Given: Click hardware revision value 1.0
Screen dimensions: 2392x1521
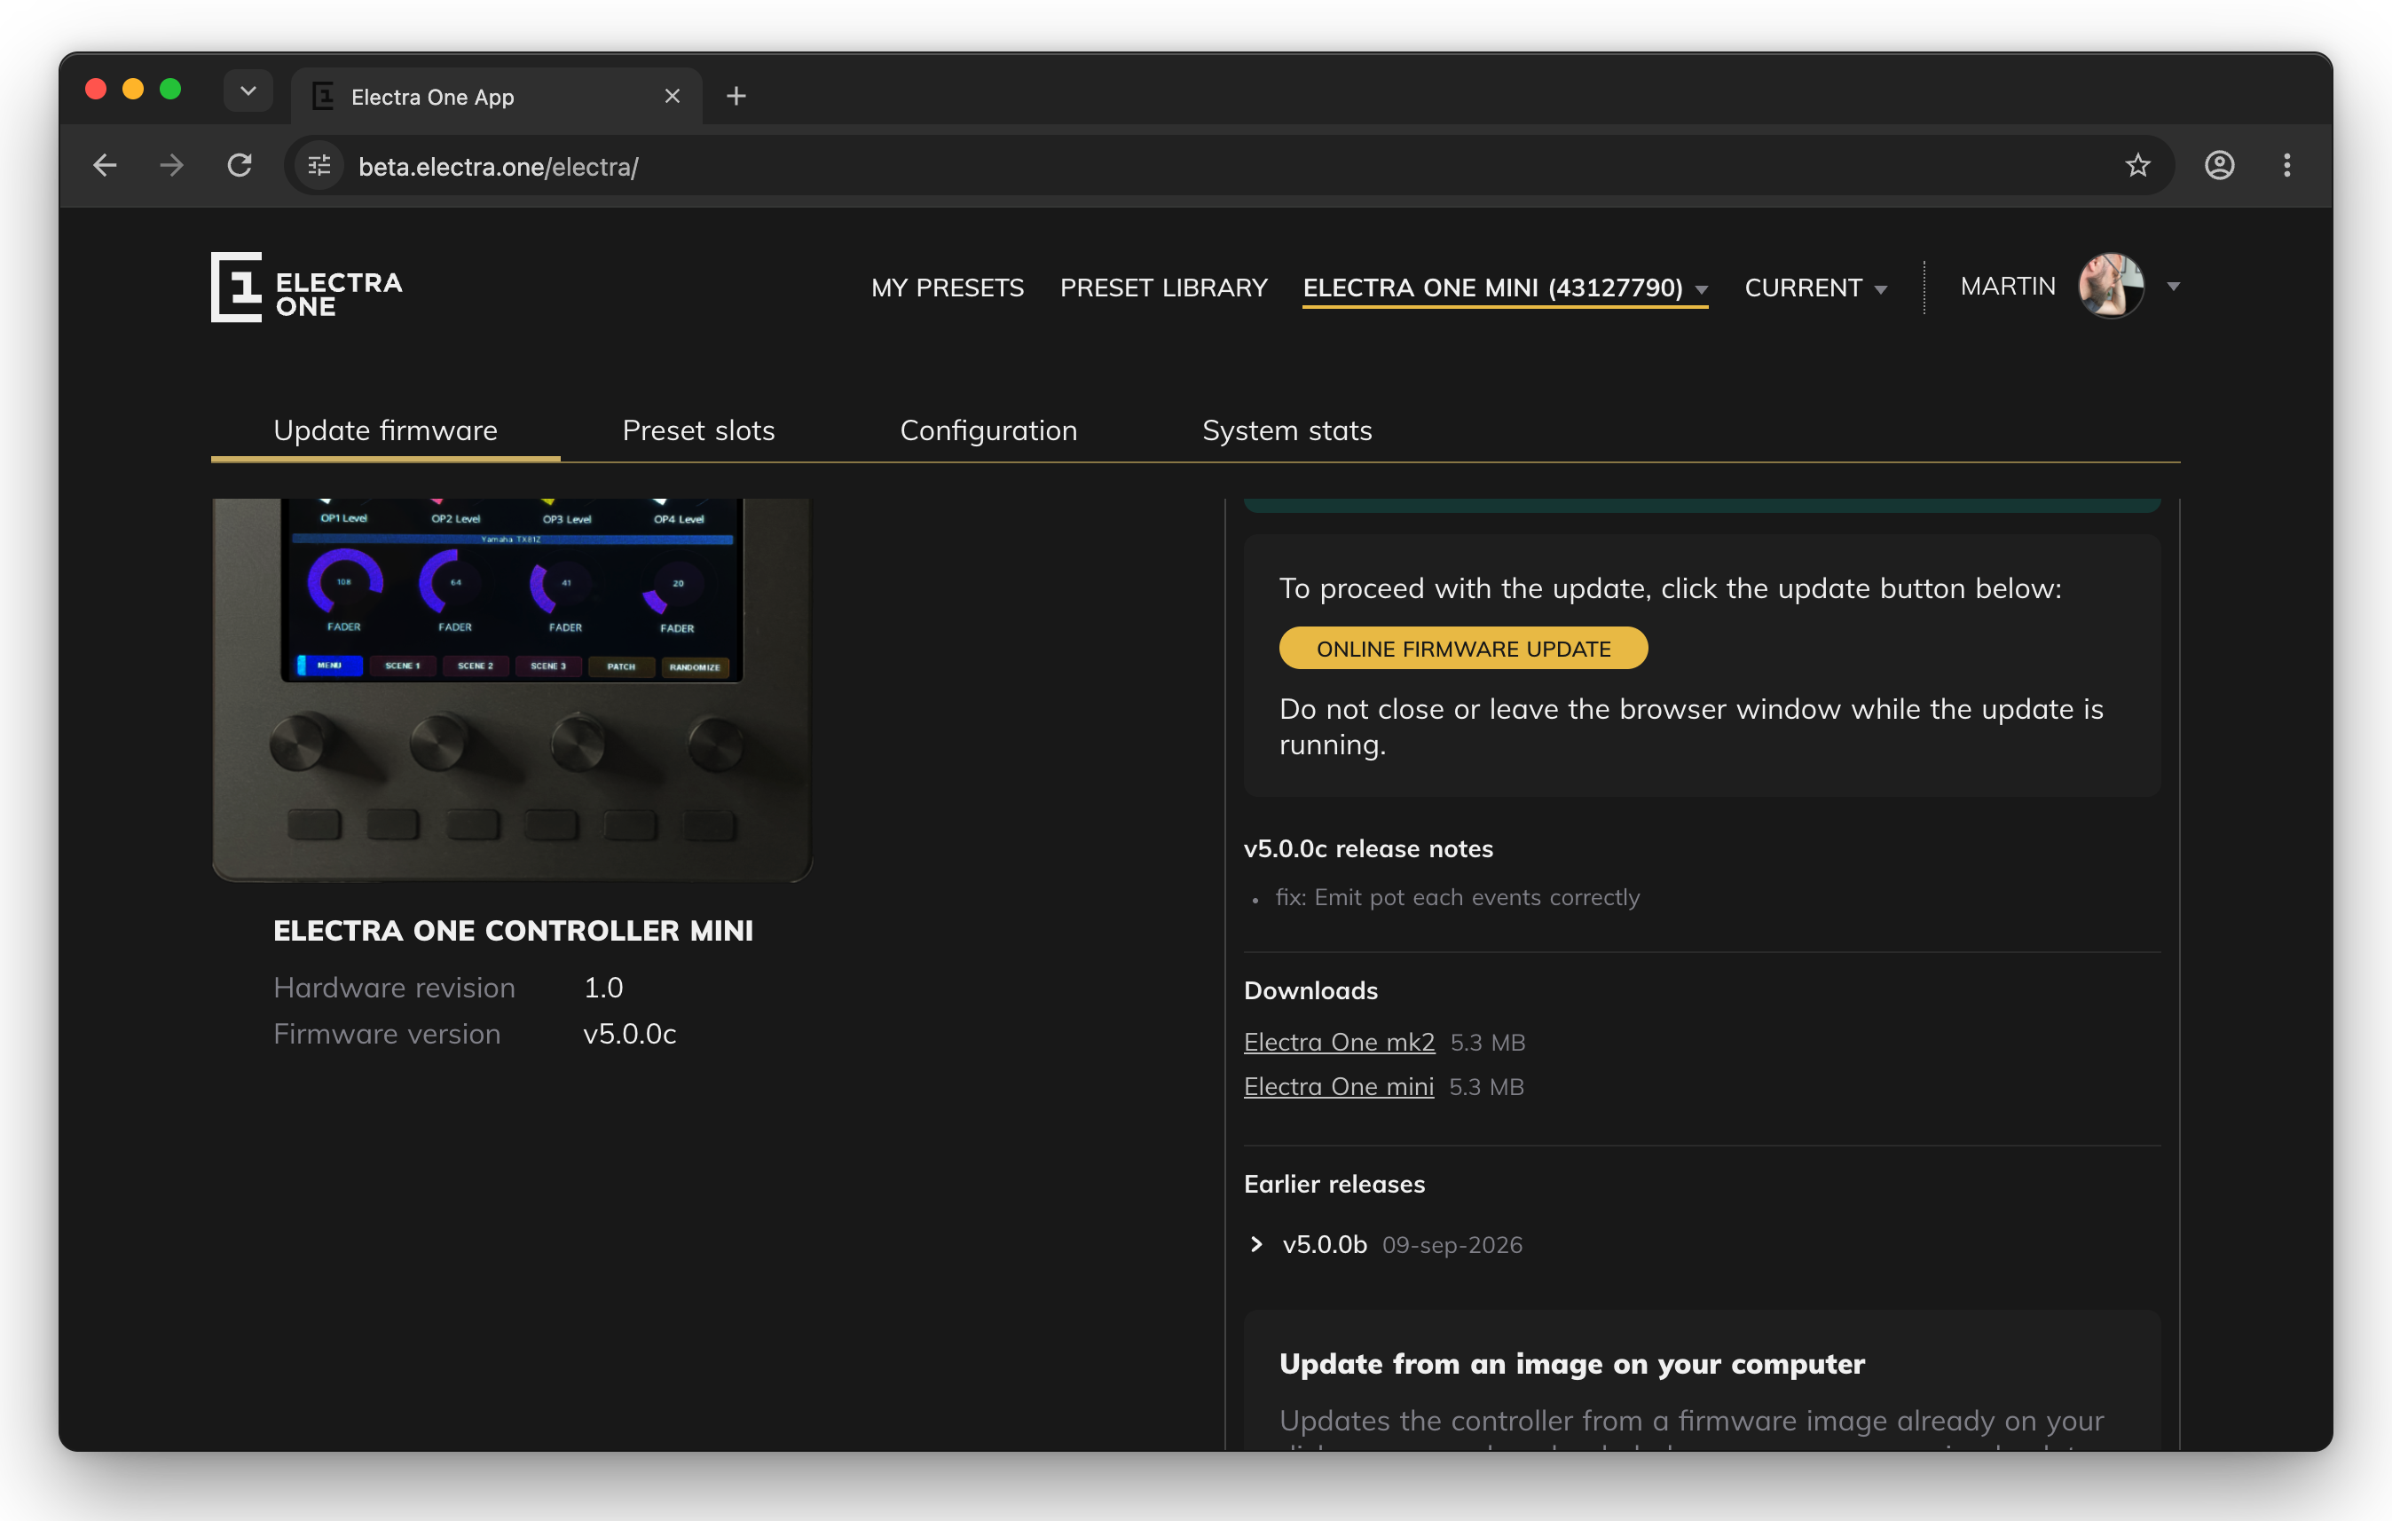Looking at the screenshot, I should click(x=603, y=988).
